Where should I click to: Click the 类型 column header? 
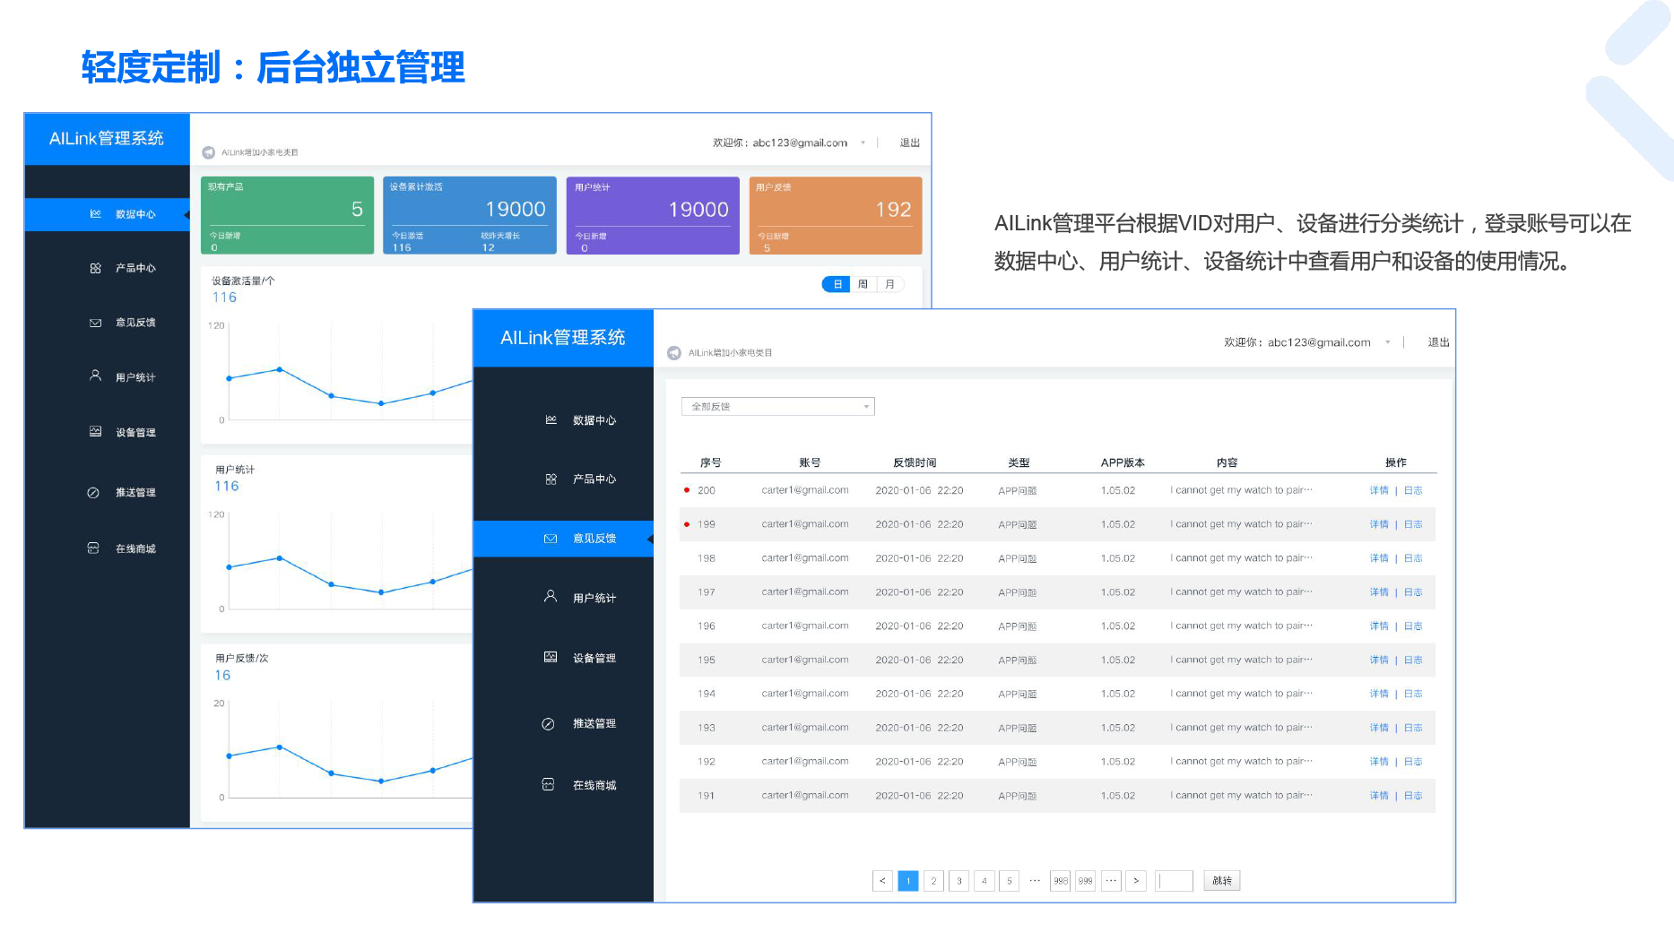[1019, 462]
